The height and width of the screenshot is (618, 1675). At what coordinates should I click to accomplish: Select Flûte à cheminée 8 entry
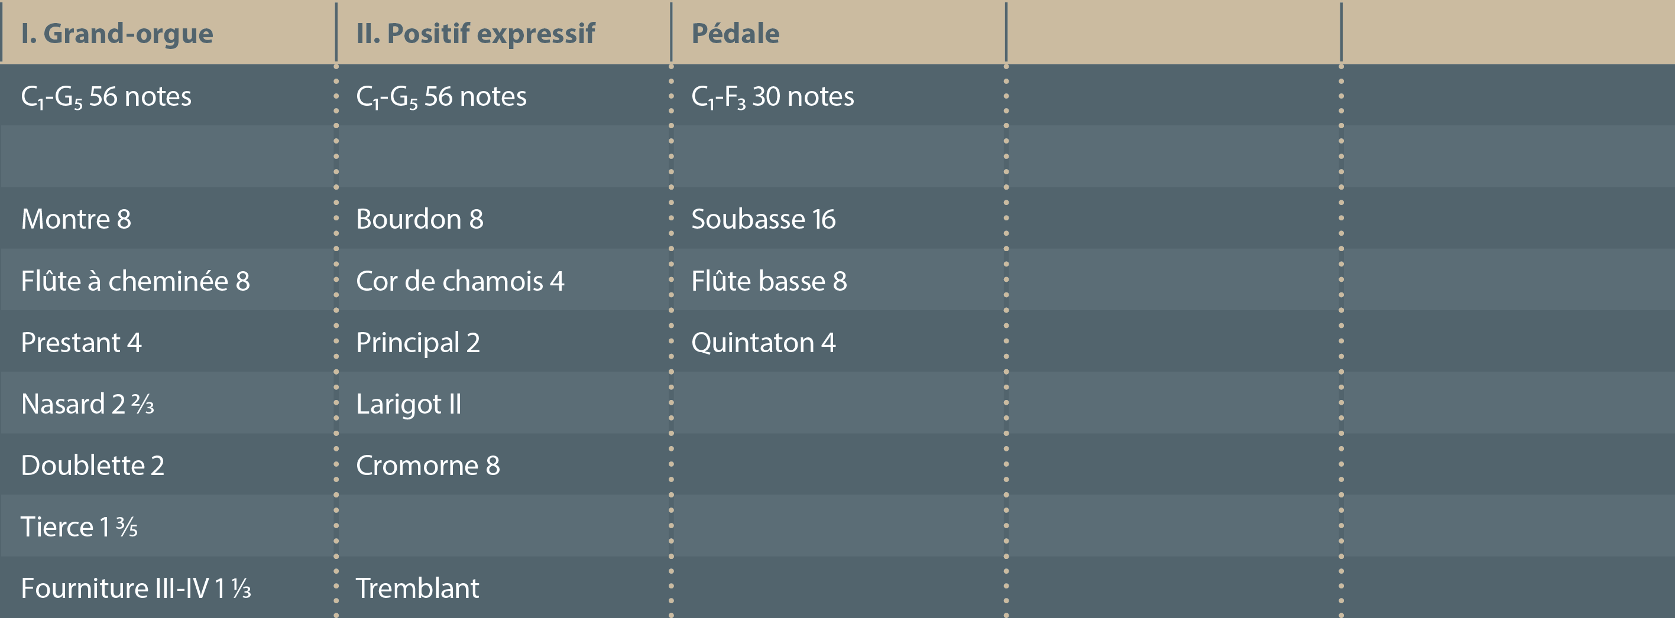[x=135, y=281]
